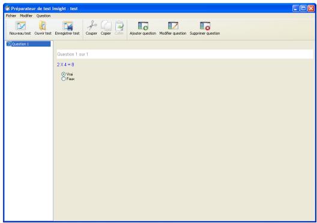The height and width of the screenshot is (223, 317).
Task: Minimize the Préparateur de test window
Action: click(x=296, y=8)
